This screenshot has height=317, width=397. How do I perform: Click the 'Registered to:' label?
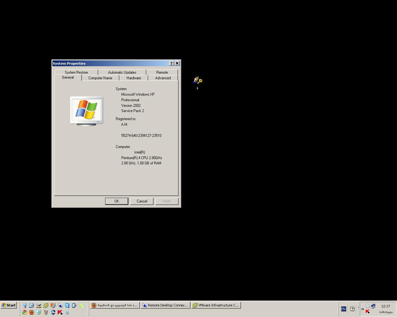(126, 119)
